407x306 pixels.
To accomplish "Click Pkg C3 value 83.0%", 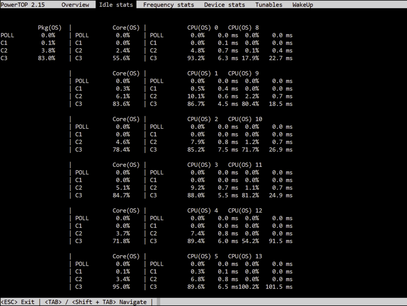I will click(46, 58).
